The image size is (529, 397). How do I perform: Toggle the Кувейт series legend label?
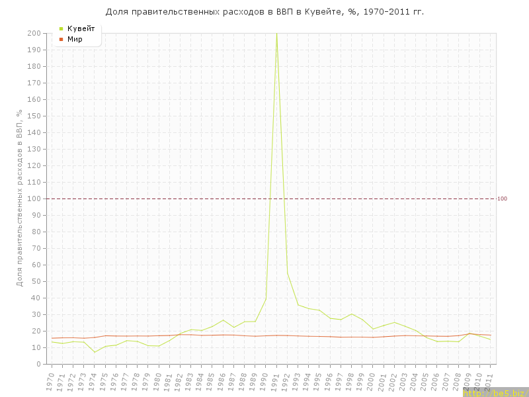point(81,28)
